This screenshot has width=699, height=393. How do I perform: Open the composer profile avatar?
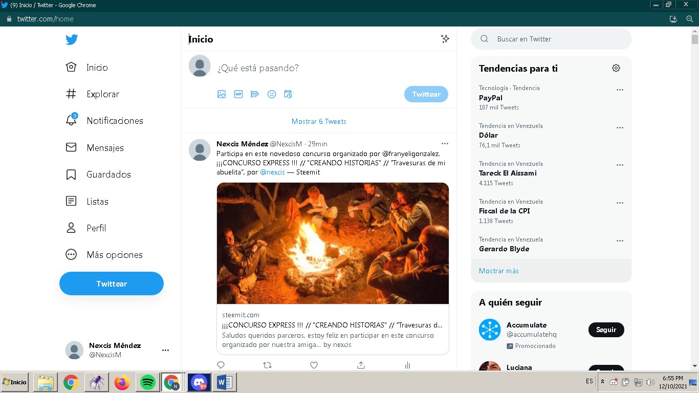tap(200, 66)
